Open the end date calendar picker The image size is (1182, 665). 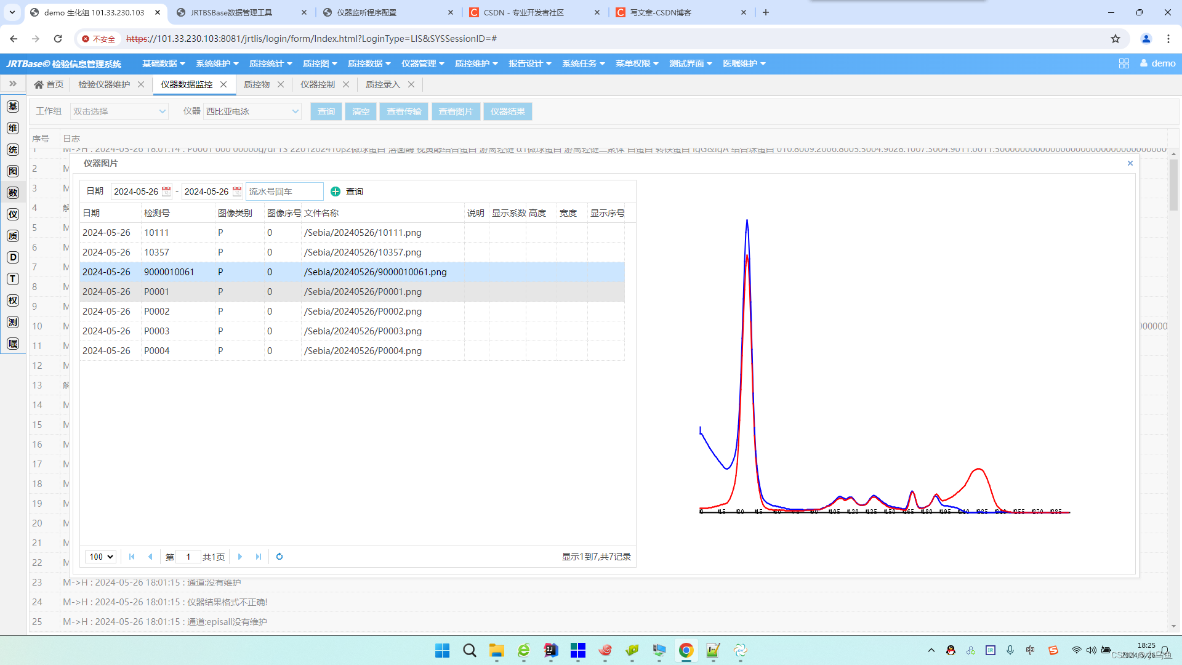[x=237, y=191]
